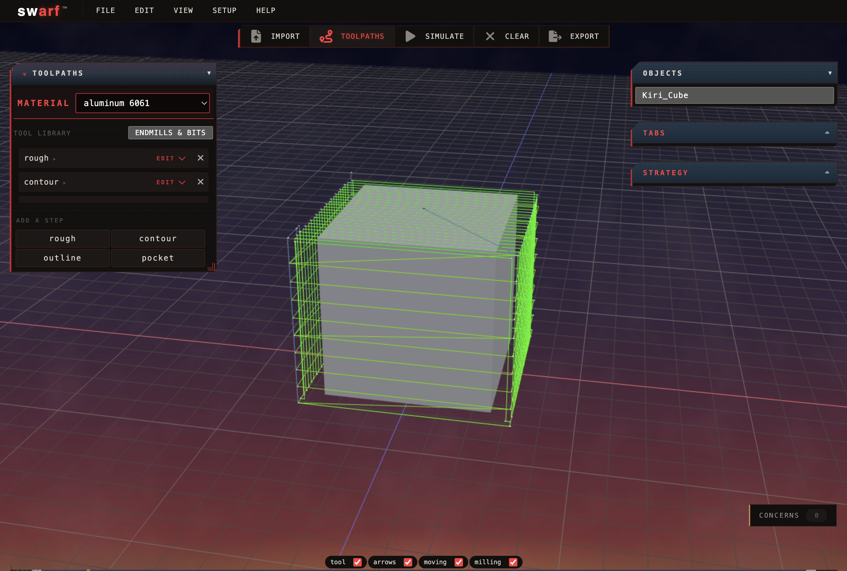Uncheck the arrows option

[409, 562]
